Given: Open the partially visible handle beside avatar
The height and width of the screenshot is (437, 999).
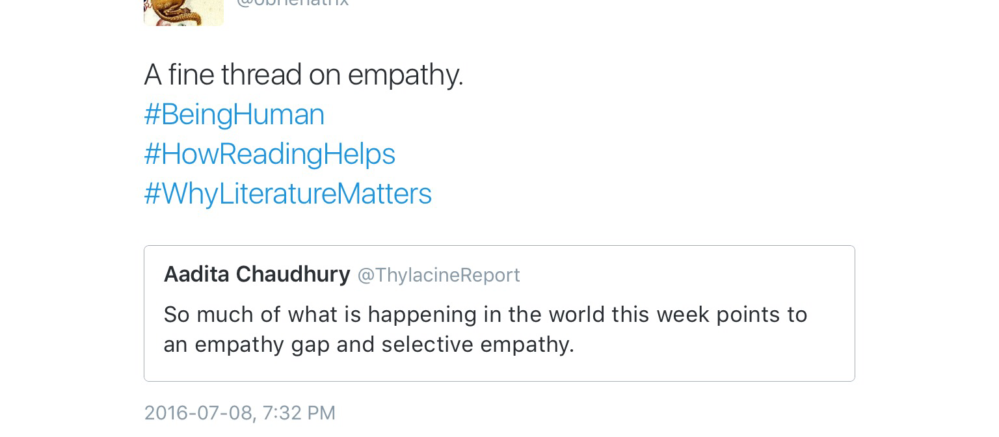Looking at the screenshot, I should pos(293,3).
